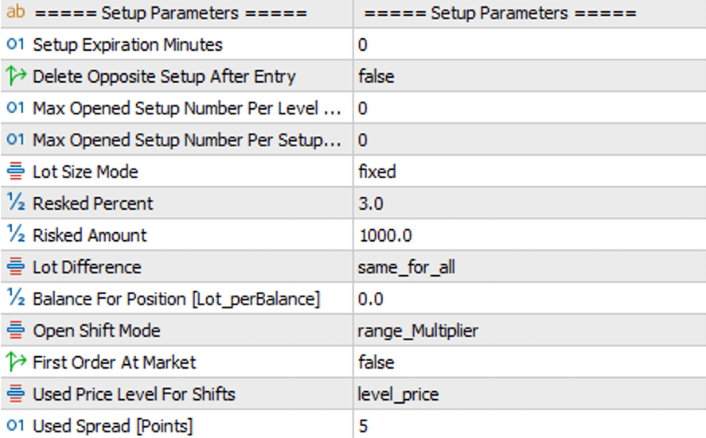This screenshot has height=438, width=706.
Task: Select 'Used Price Level For Shifts' label
Action: [134, 394]
